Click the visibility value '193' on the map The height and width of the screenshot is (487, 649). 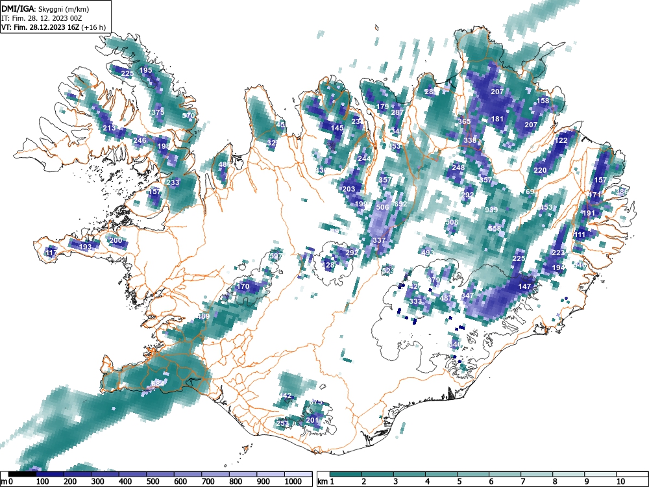tap(85, 247)
